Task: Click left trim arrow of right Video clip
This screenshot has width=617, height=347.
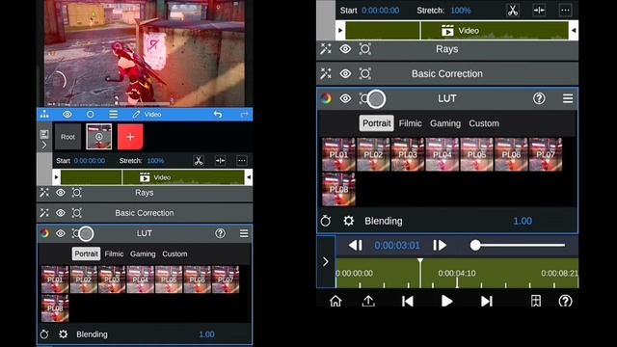Action: [x=340, y=30]
